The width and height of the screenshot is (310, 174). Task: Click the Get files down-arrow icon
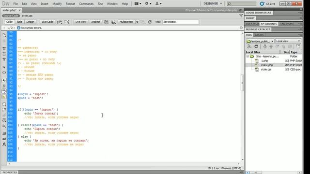click(x=265, y=46)
